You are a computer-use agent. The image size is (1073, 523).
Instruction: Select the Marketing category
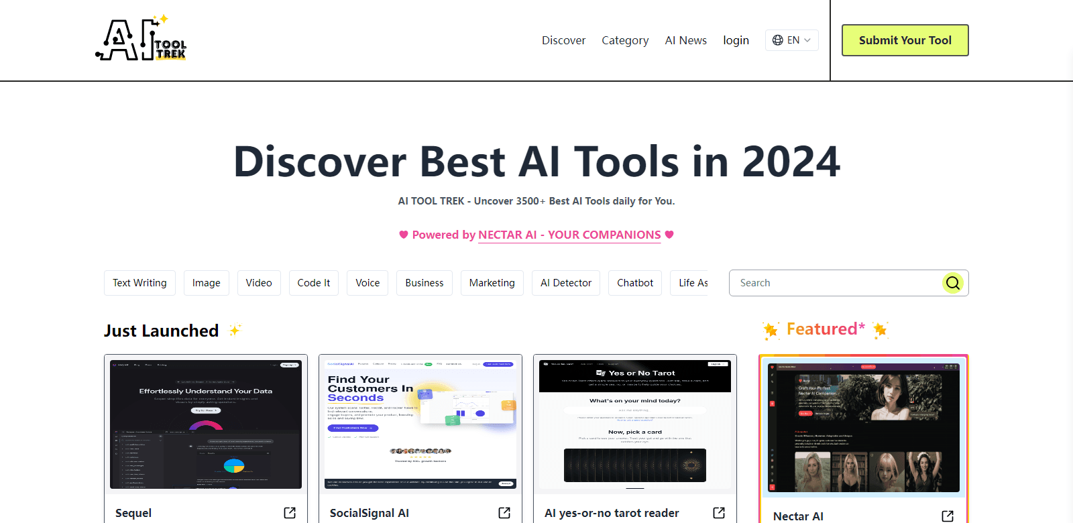[x=492, y=283]
